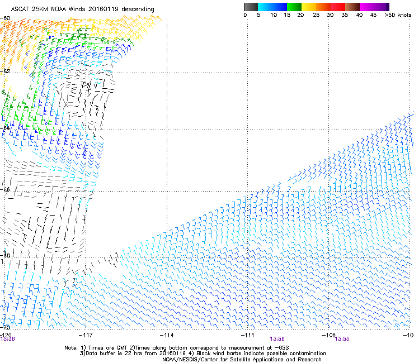Click the -120 longitude axis label
The width and height of the screenshot is (414, 363).
click(6, 335)
